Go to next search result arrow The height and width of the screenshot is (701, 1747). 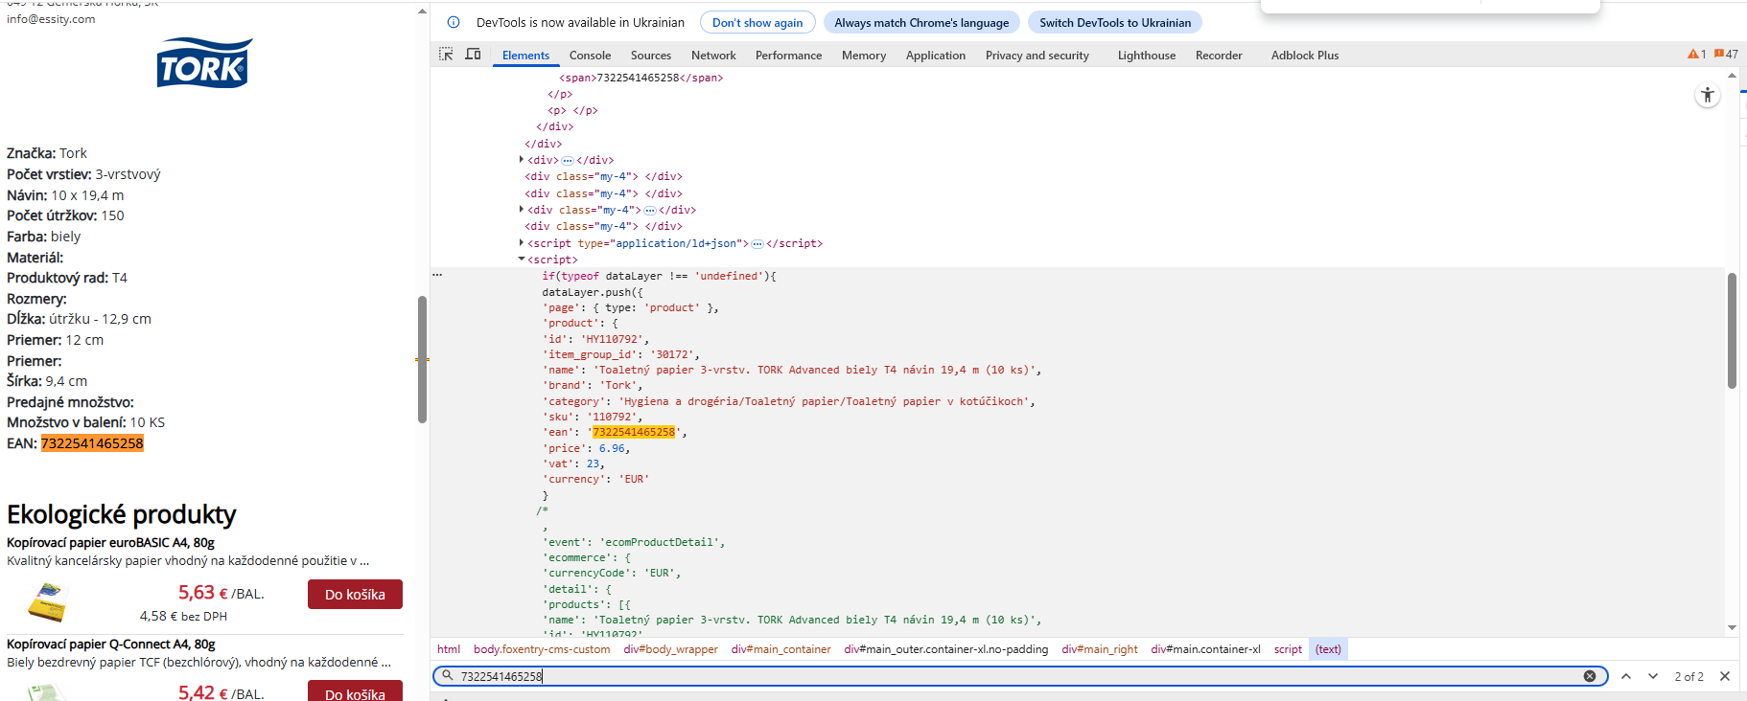(x=1653, y=676)
